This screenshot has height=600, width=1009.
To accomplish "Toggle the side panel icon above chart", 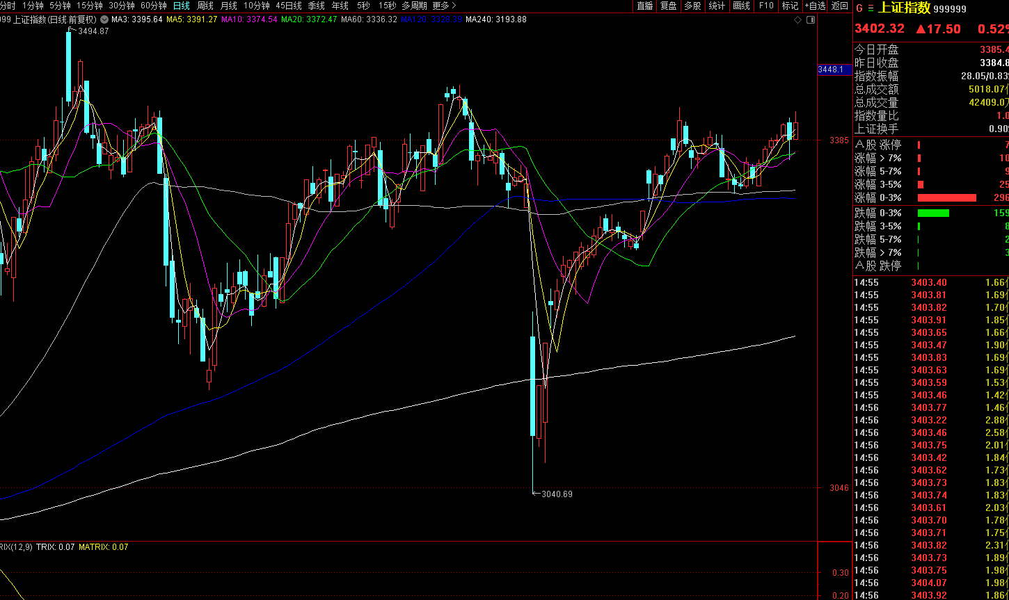I will (x=810, y=20).
